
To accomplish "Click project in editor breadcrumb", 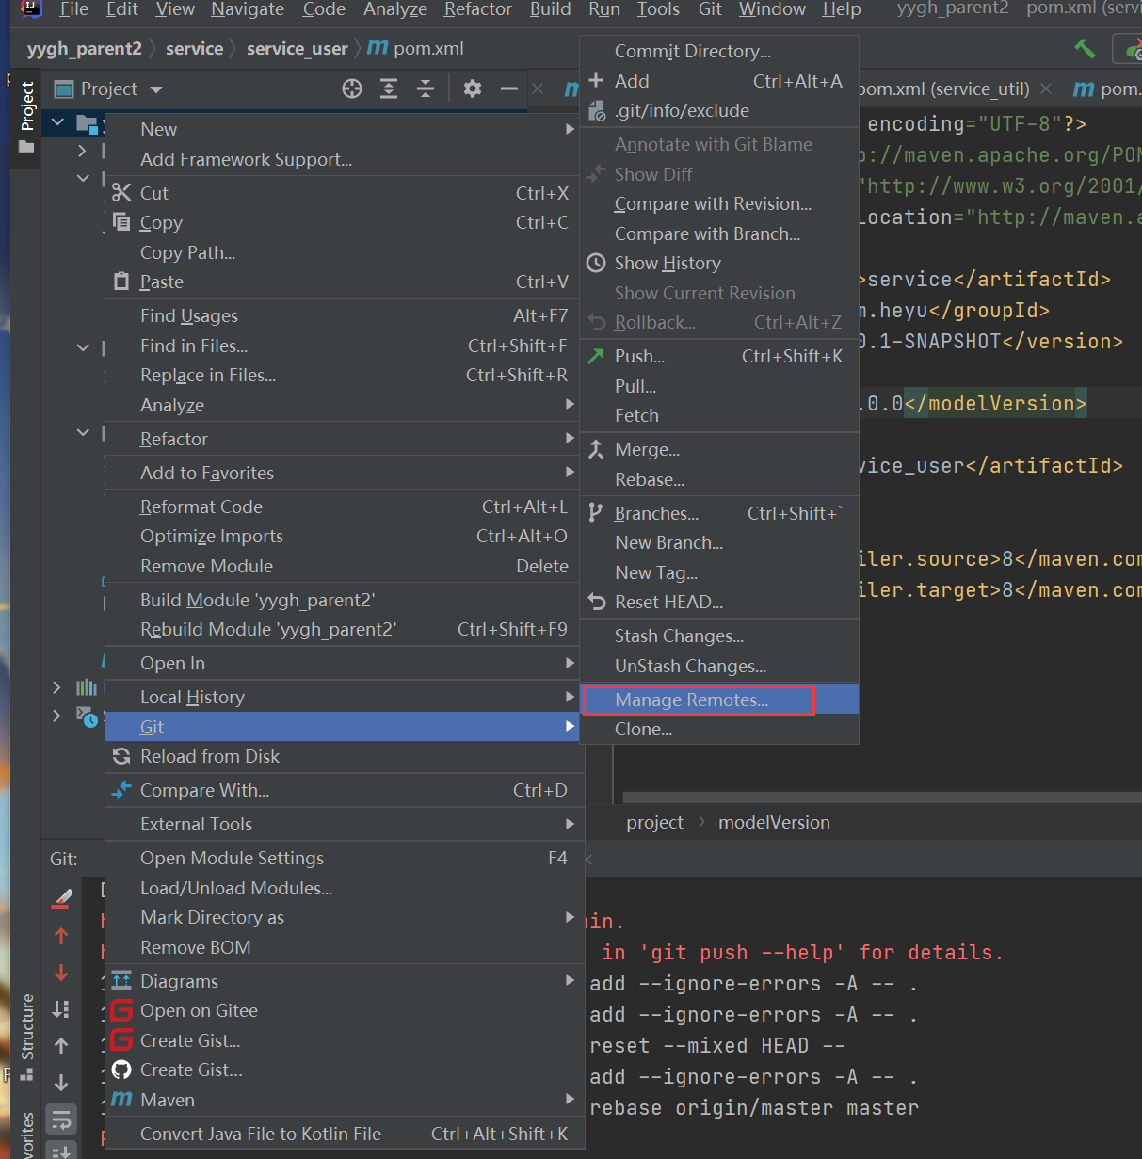I will 655,823.
